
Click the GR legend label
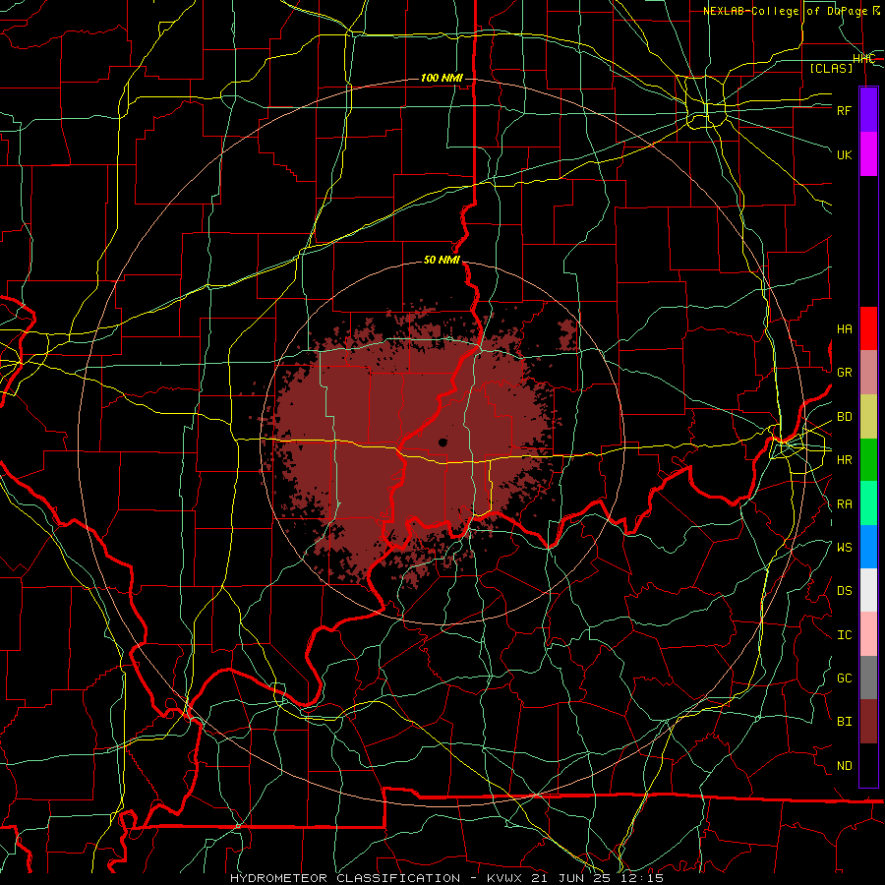pyautogui.click(x=844, y=373)
